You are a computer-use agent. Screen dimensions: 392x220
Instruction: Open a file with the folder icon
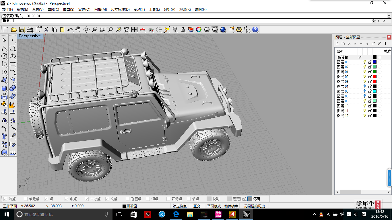[14, 30]
